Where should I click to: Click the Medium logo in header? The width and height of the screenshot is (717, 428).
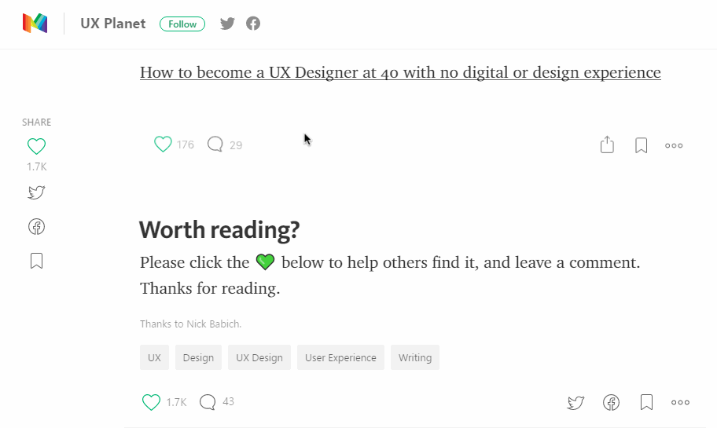pos(35,24)
